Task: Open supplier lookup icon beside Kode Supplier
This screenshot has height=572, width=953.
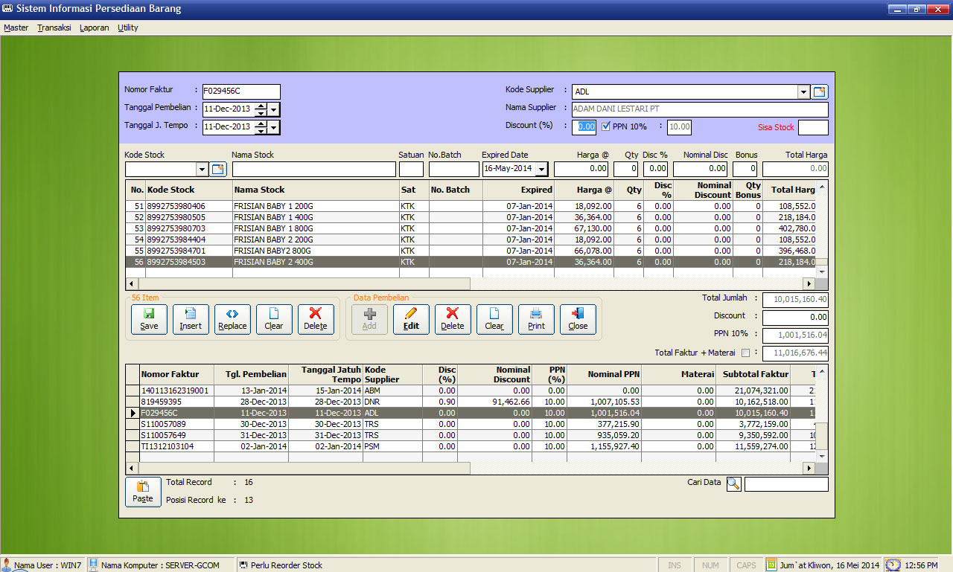Action: click(x=820, y=92)
